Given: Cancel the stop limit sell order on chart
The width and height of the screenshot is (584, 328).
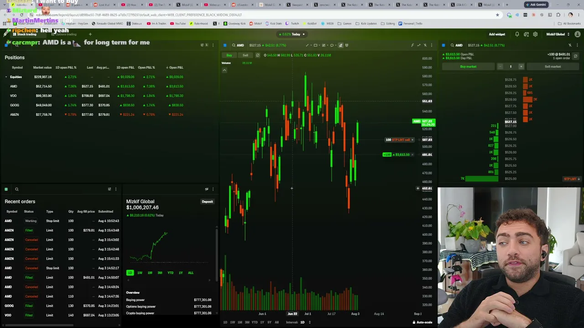Looking at the screenshot, I should pos(412,140).
